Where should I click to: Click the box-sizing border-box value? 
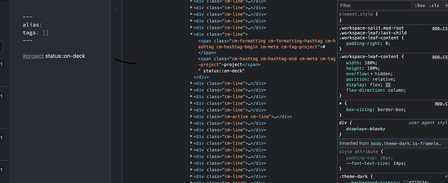click(392, 110)
